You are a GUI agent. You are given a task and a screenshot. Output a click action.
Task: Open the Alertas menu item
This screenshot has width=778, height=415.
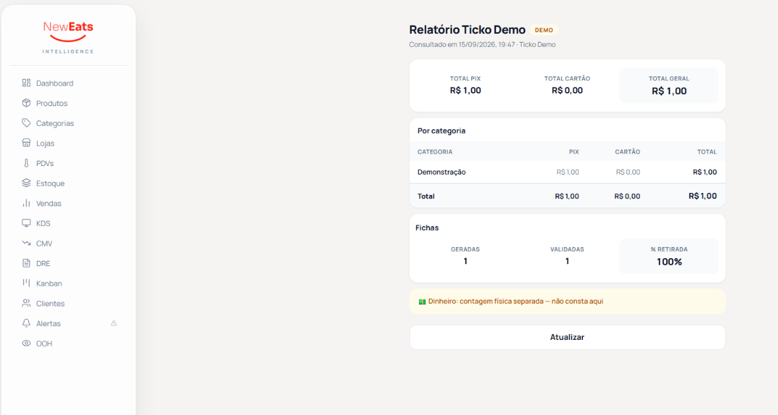pos(48,323)
